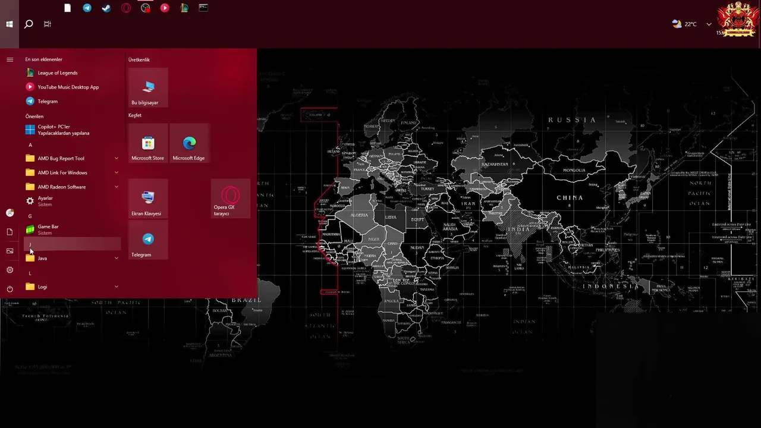Open the Ekran Klavyesi tile

coord(148,199)
